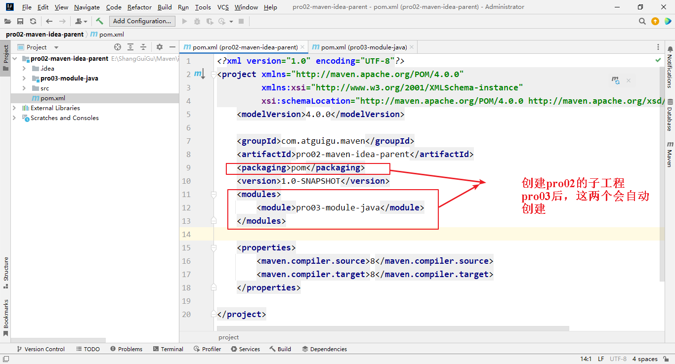Open the VCS menu
675x364 pixels.
(223, 7)
